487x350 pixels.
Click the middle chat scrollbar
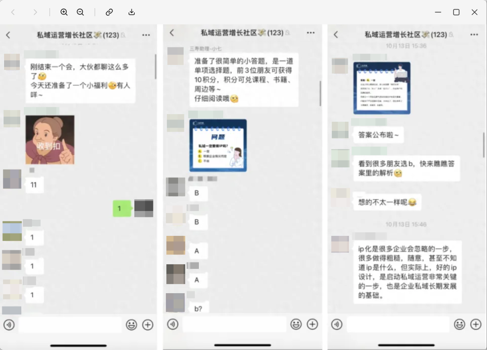point(320,93)
